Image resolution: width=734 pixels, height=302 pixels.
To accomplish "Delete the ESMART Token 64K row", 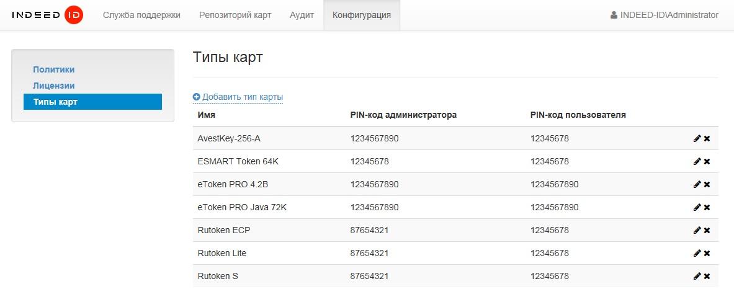I will 707,162.
